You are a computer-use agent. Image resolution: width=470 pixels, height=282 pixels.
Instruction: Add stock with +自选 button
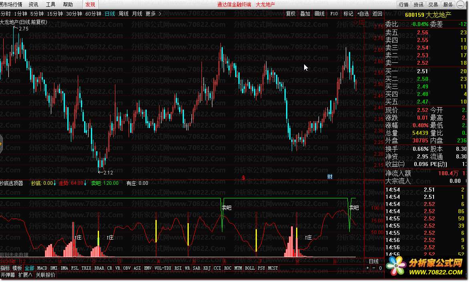363,14
